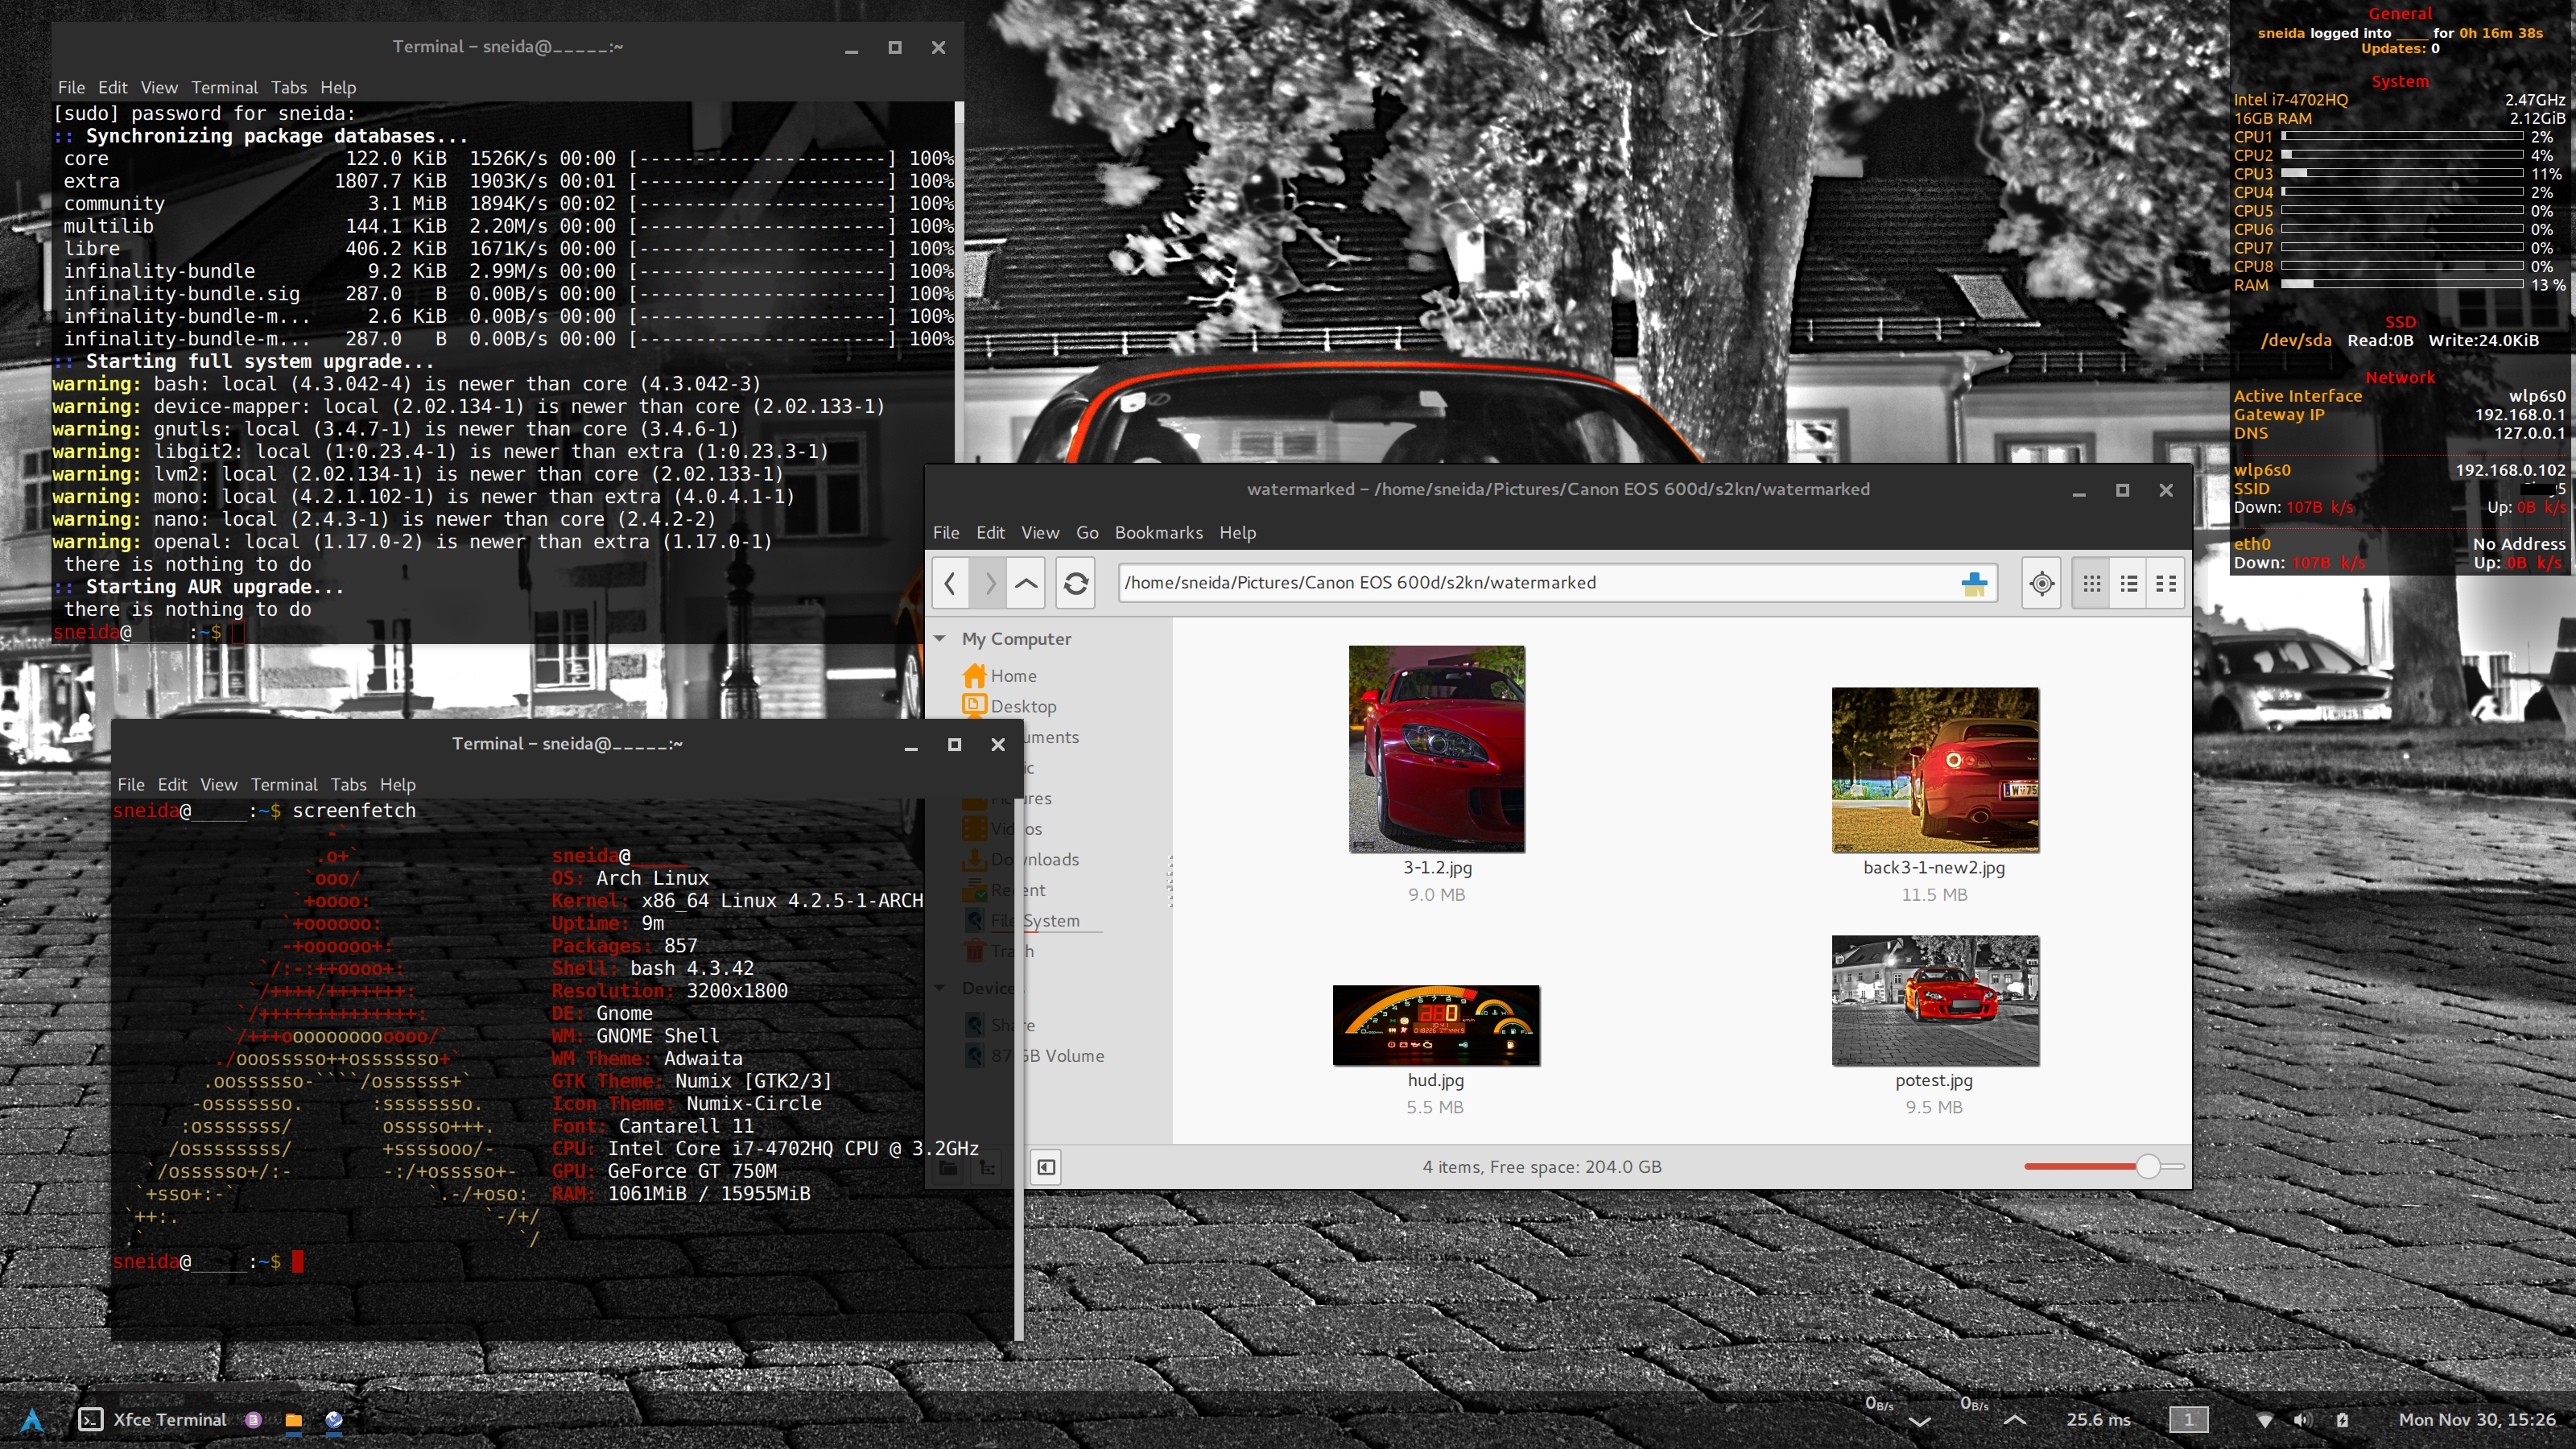Open File menu in screenfetch terminal
Screen dimensions: 2576x1449
click(131, 785)
